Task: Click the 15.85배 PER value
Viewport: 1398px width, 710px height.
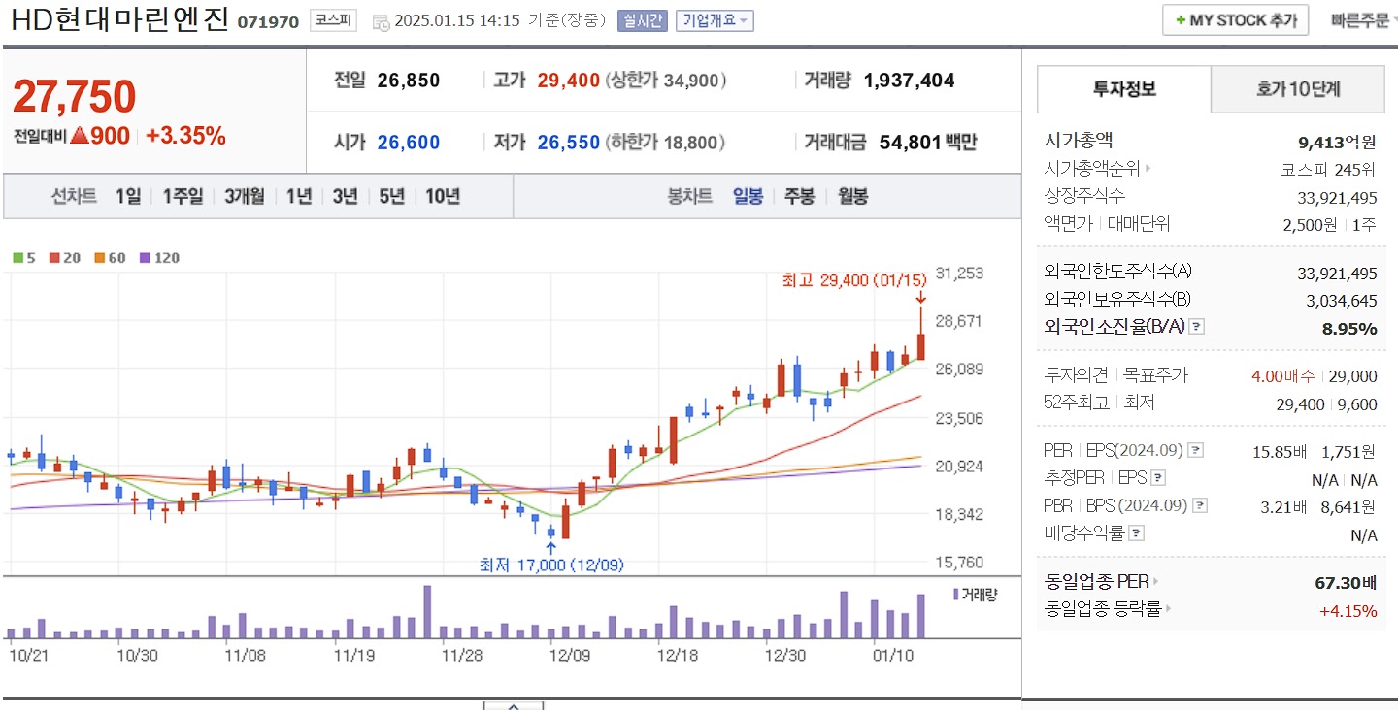Action: [x=1280, y=451]
